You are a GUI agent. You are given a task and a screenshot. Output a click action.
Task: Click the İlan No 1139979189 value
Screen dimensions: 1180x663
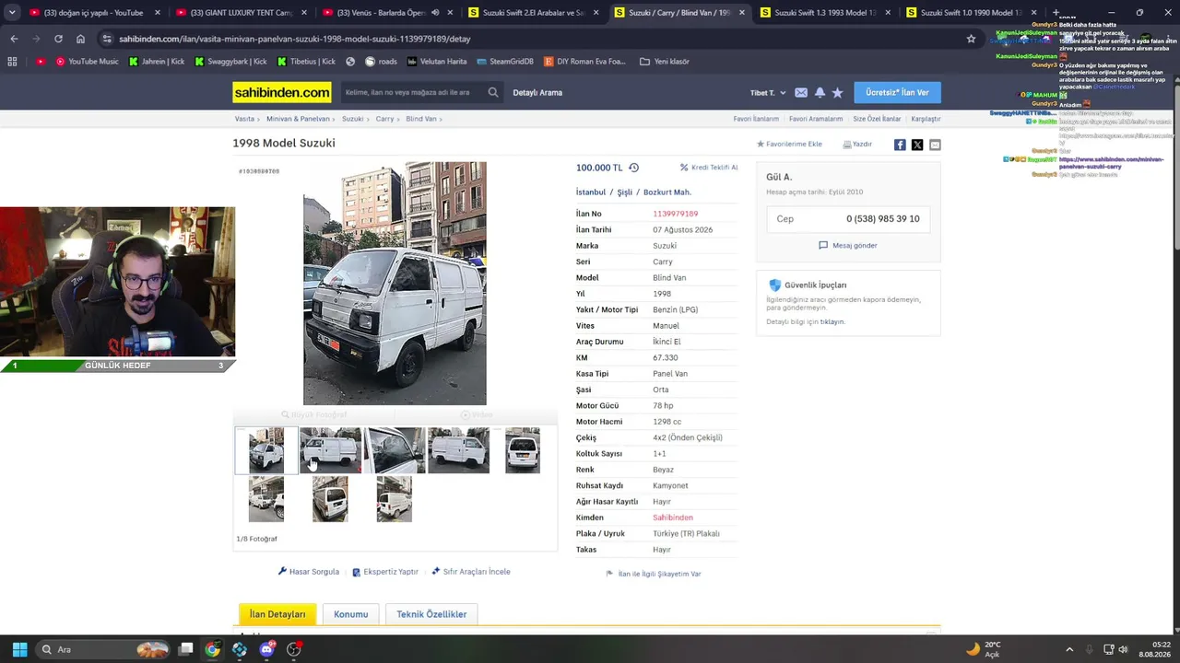click(x=676, y=214)
